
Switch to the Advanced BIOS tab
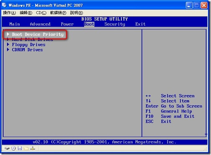click(40, 24)
